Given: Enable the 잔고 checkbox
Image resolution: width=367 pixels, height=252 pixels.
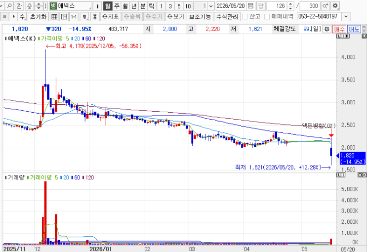Looking at the screenshot, I should coord(245,17).
